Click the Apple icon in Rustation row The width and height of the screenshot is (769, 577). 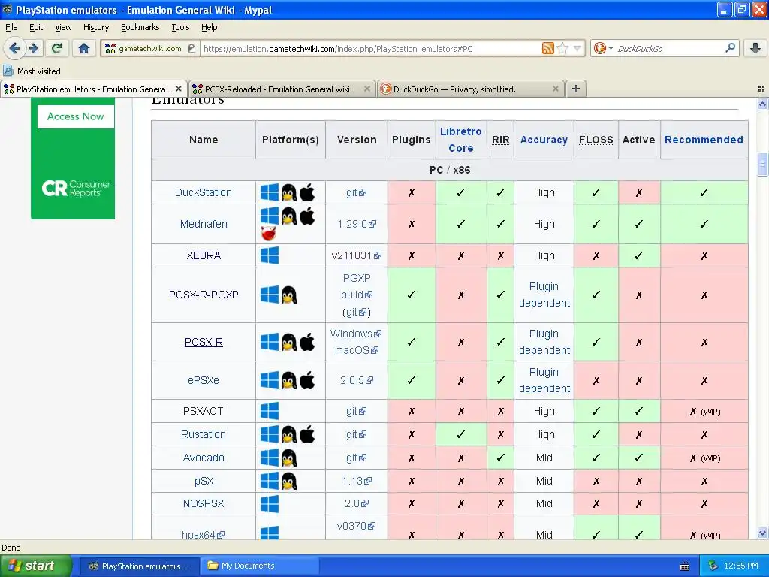point(307,434)
